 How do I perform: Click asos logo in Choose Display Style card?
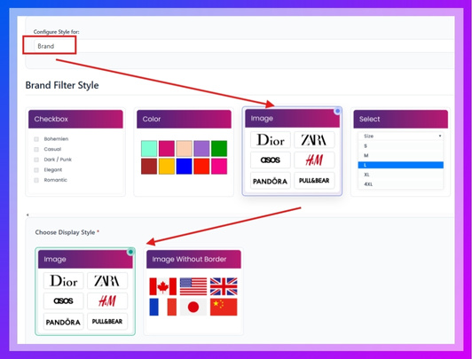point(64,301)
